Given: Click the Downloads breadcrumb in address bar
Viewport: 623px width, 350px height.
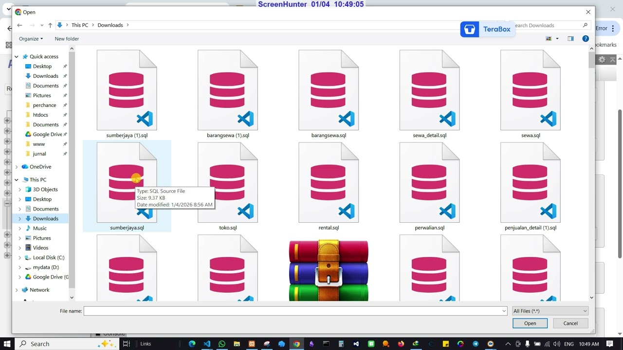Looking at the screenshot, I should click(110, 25).
